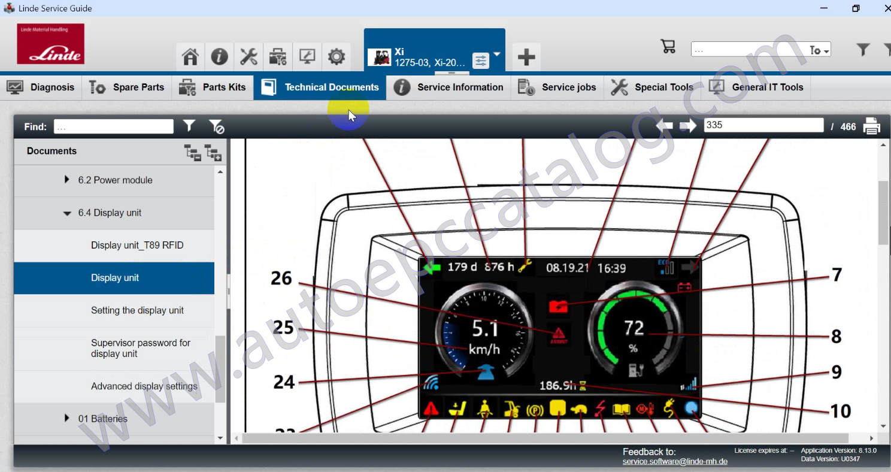
Task: Go to the next page with the right arrow
Action: [x=688, y=126]
